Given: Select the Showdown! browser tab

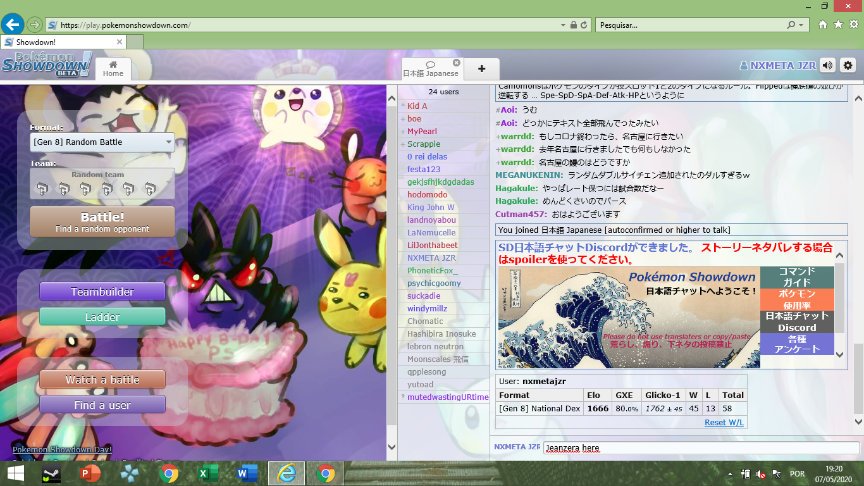Looking at the screenshot, I should coord(63,42).
